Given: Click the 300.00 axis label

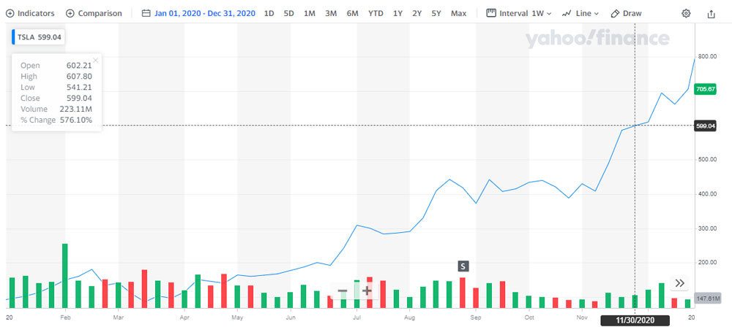Looking at the screenshot, I should (x=707, y=228).
